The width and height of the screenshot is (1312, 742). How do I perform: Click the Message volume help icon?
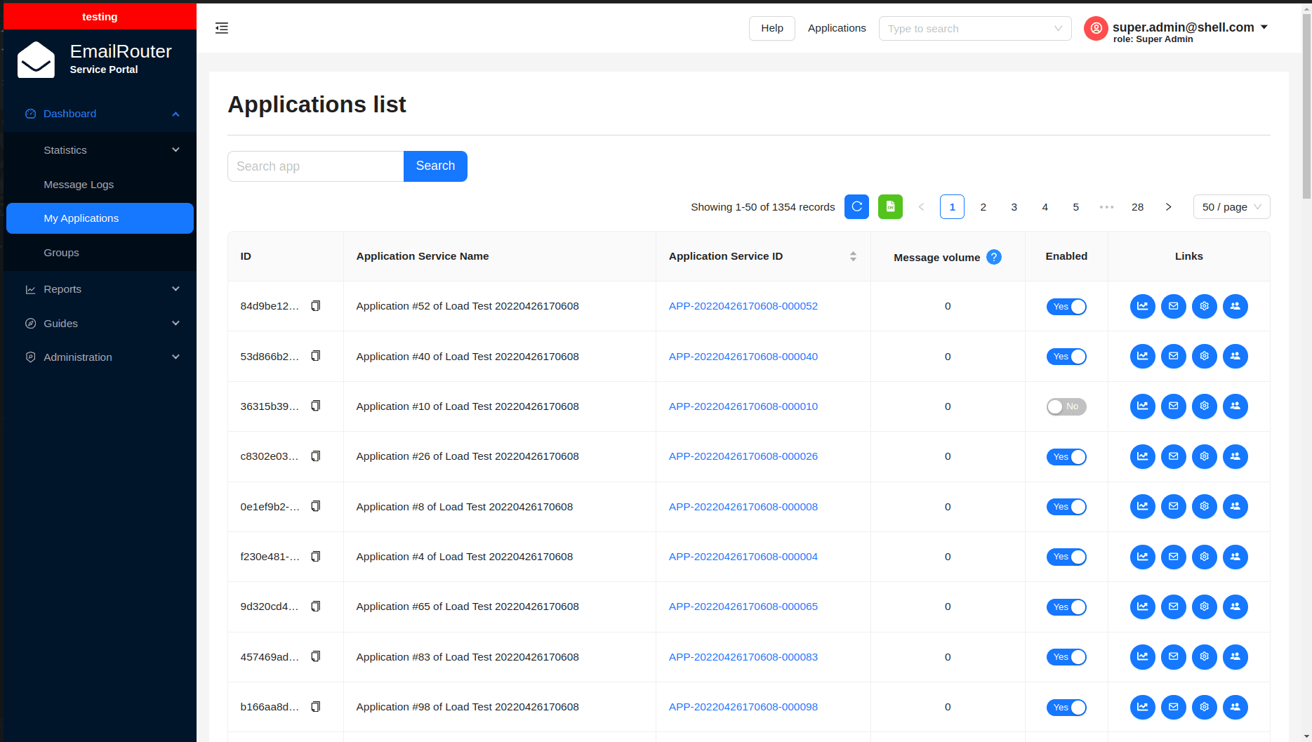tap(994, 257)
